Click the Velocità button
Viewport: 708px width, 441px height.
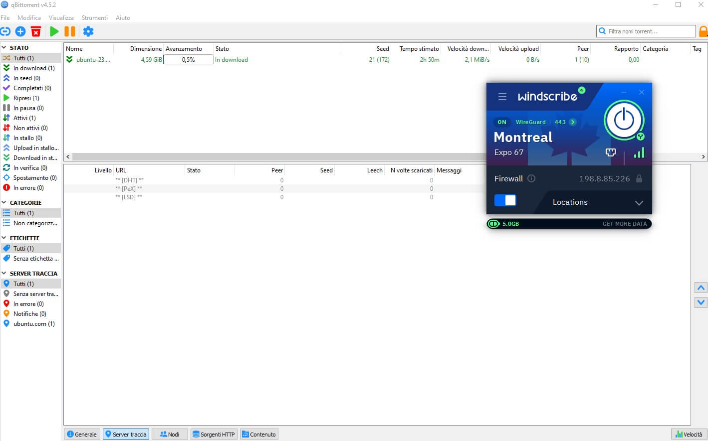click(x=689, y=435)
